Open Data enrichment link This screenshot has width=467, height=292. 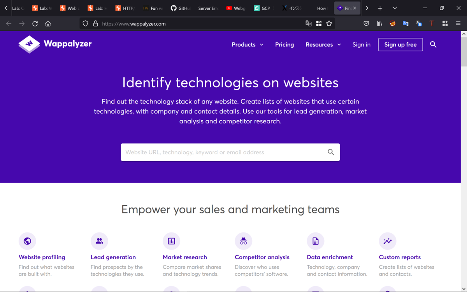pyautogui.click(x=330, y=257)
